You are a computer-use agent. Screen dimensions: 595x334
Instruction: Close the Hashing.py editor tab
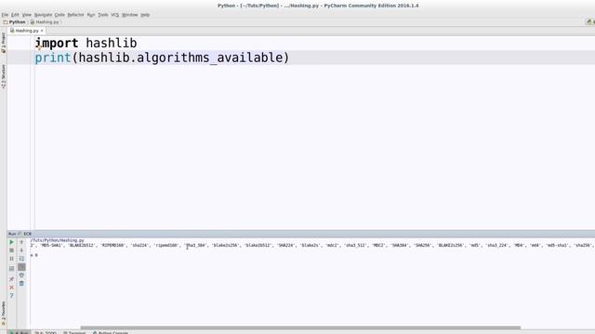tap(42, 31)
